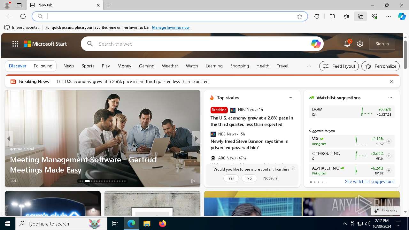Open the Collections icon
The width and height of the screenshot is (409, 230).
[360, 16]
